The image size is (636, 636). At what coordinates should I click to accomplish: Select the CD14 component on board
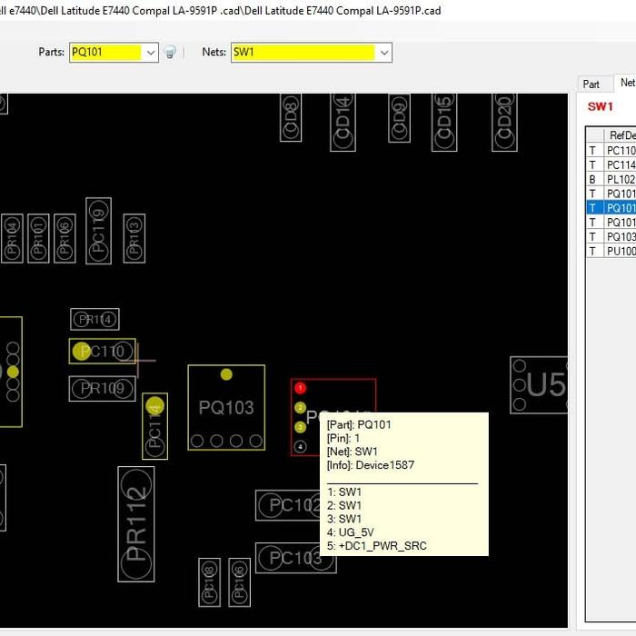tap(343, 123)
